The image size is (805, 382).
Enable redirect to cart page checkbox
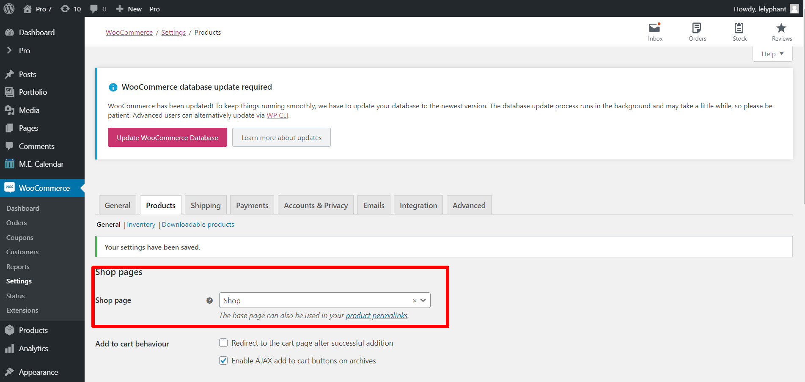(x=223, y=343)
